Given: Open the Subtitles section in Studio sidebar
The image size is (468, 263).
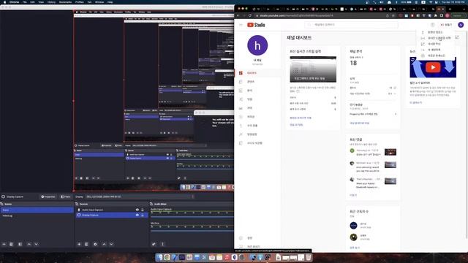Looking at the screenshot, I should pos(257,108).
